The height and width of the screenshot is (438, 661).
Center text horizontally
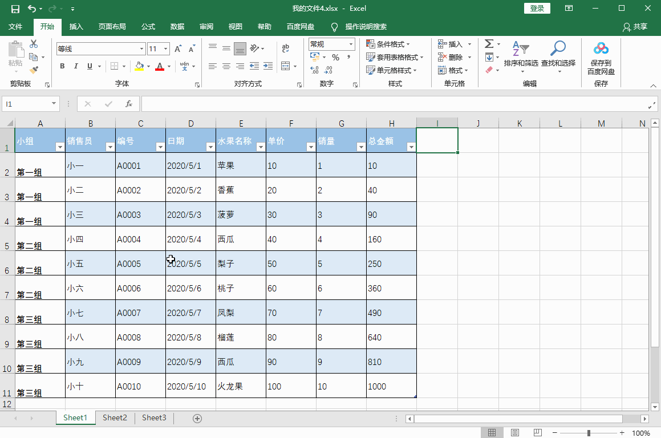click(x=226, y=66)
